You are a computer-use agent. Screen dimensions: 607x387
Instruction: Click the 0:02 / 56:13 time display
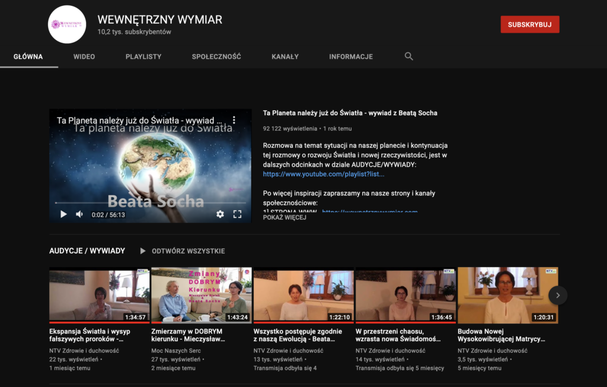coord(108,214)
